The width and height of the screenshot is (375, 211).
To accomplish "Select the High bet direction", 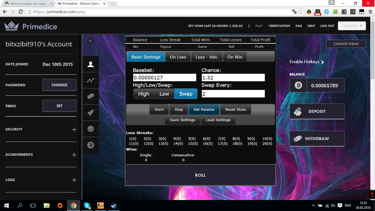I will [x=144, y=94].
